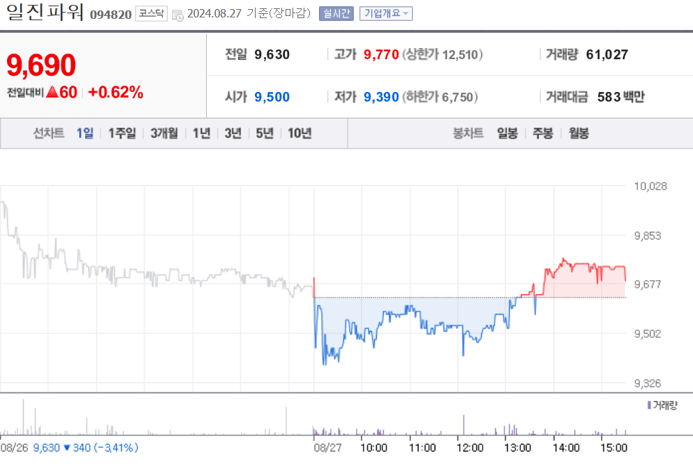The width and height of the screenshot is (693, 473).
Task: Click the 봉차트 label
Action: tap(468, 133)
